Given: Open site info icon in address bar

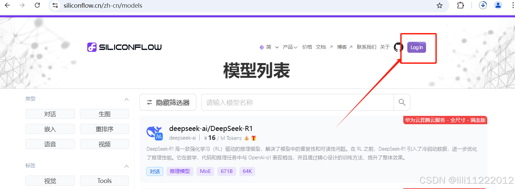Looking at the screenshot, I should click(x=56, y=5).
